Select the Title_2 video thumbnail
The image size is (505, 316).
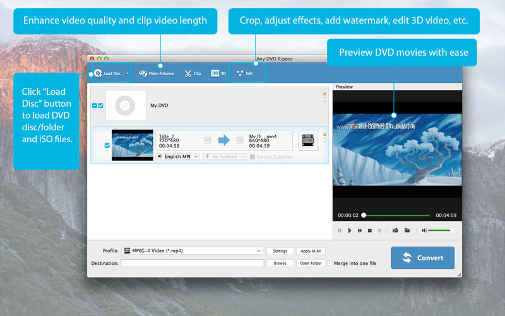click(133, 145)
